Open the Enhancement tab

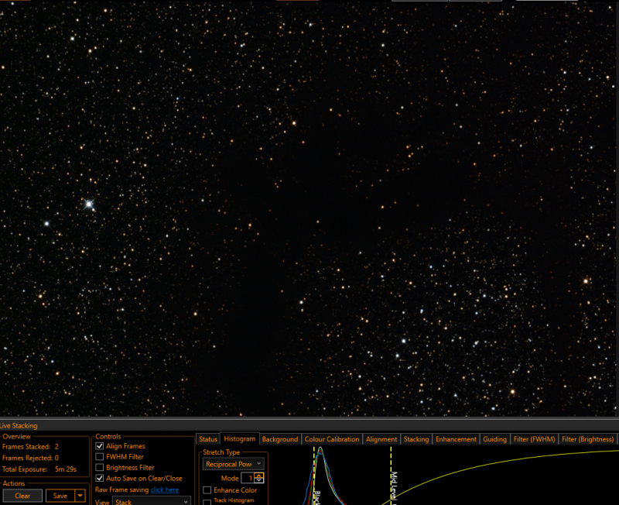pyautogui.click(x=456, y=439)
